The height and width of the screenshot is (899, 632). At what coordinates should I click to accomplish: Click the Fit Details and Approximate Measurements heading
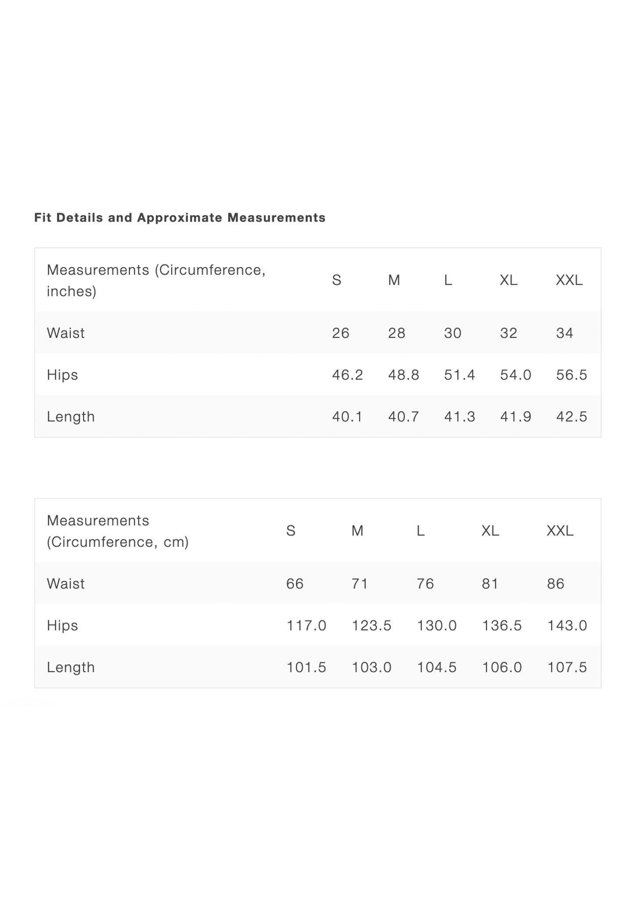pyautogui.click(x=180, y=218)
